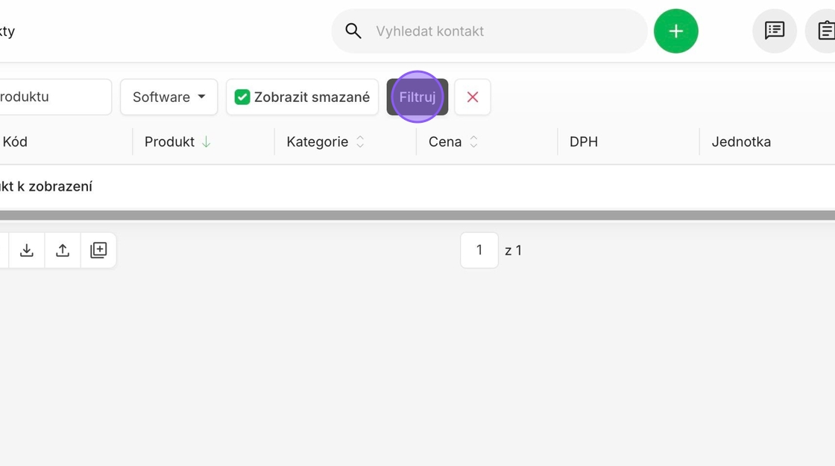The height and width of the screenshot is (466, 835).
Task: Click the download export icon
Action: point(27,250)
